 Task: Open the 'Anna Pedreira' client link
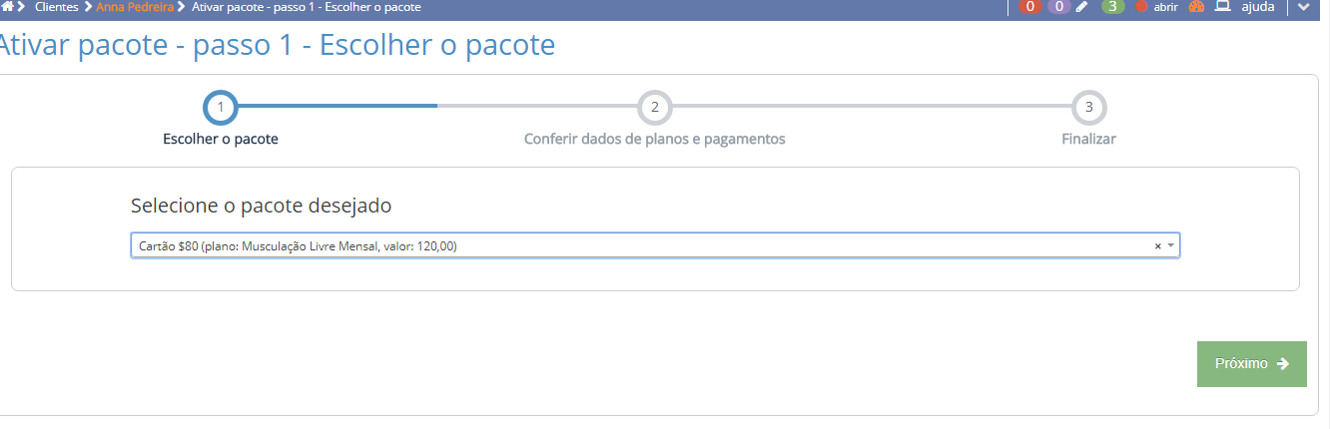pos(134,7)
